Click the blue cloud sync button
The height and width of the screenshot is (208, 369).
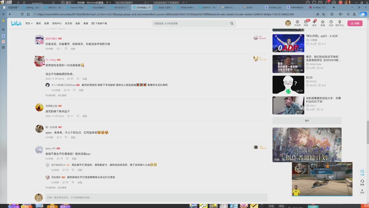pyautogui.click(x=363, y=14)
